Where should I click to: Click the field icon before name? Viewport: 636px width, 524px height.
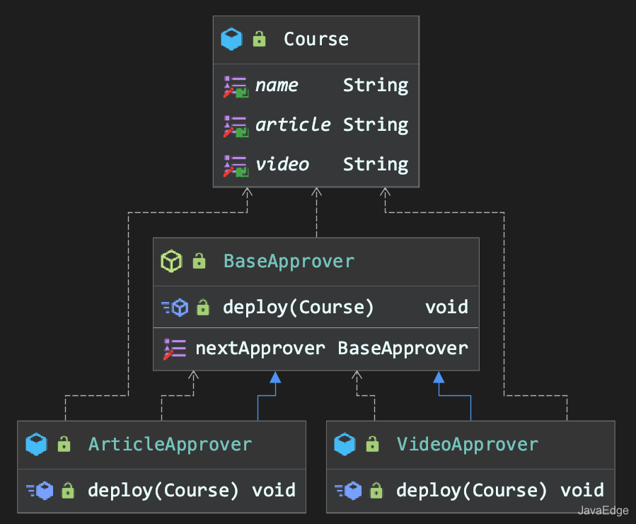click(x=235, y=86)
